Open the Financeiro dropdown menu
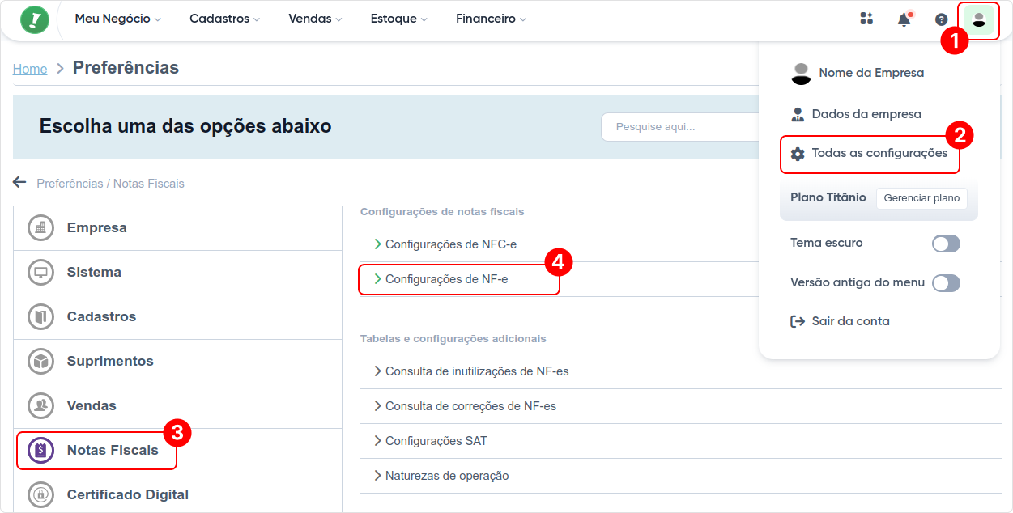1013x513 pixels. pos(491,19)
